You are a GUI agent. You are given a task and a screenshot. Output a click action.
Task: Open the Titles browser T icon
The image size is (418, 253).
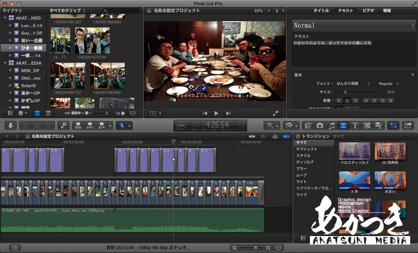[x=355, y=126]
